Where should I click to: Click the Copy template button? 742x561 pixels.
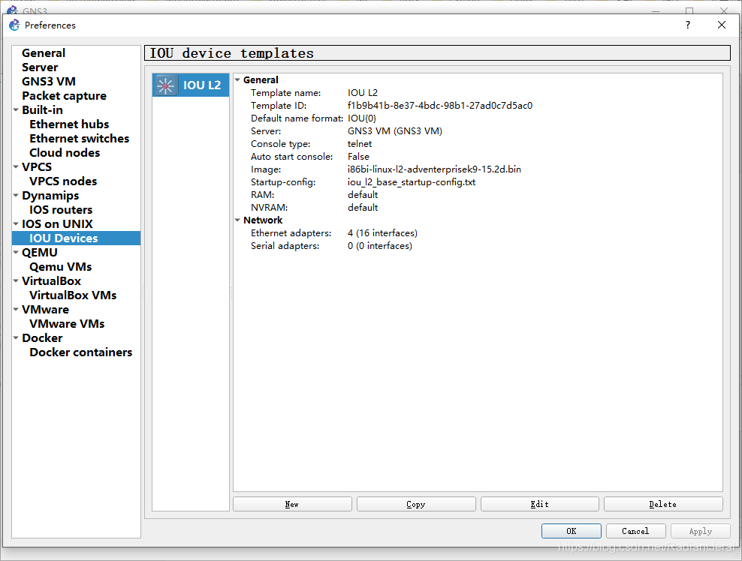point(416,504)
